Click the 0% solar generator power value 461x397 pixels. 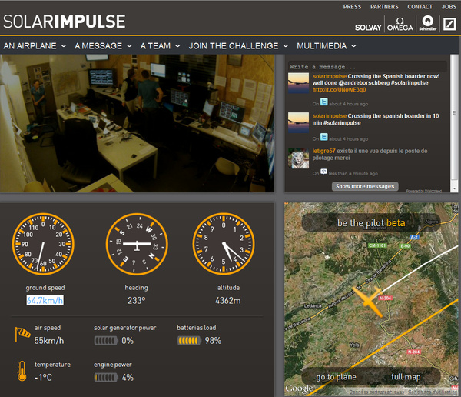(128, 341)
